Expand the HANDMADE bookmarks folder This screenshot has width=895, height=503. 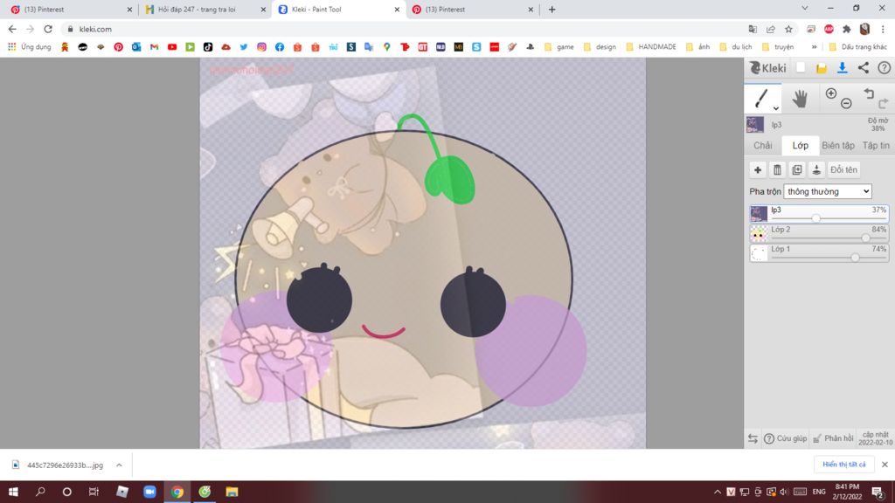tap(651, 47)
